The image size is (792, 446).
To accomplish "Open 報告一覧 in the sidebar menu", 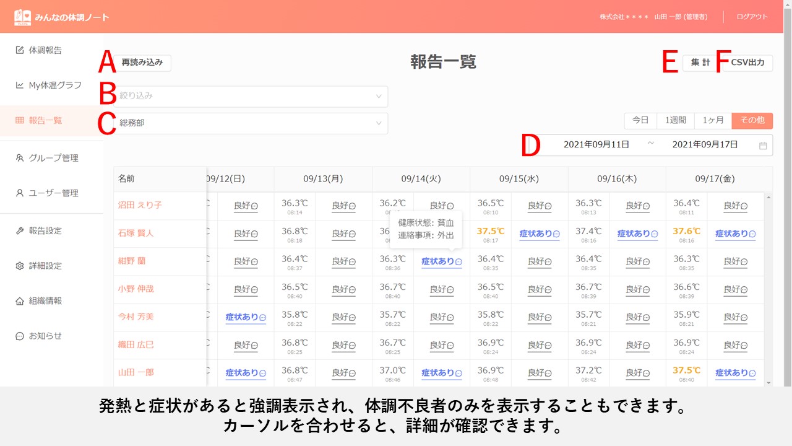I will click(45, 121).
